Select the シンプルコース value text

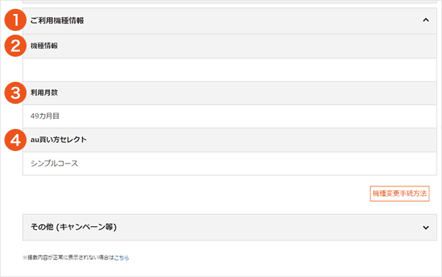coord(54,164)
